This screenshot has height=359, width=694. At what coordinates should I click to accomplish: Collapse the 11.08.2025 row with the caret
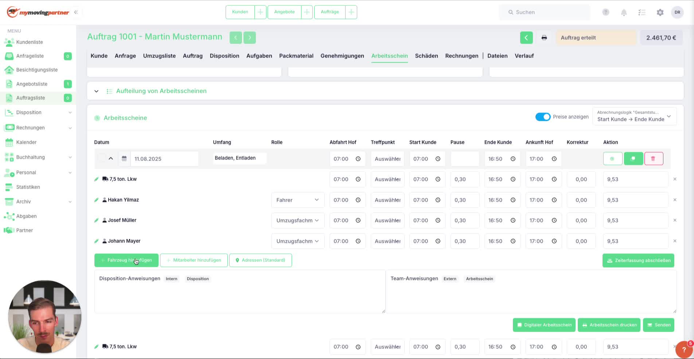pyautogui.click(x=111, y=158)
